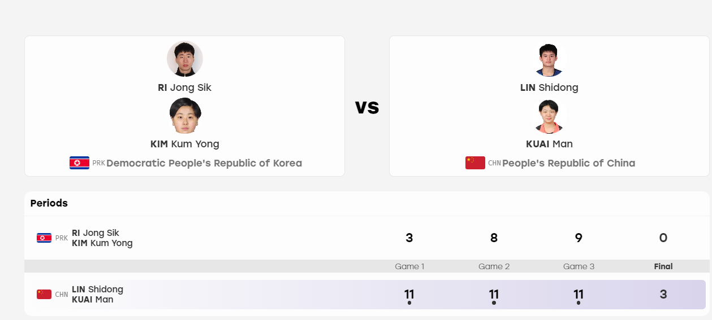Select People's Republic of China text
Screen dimensions: 712x320
(x=568, y=163)
